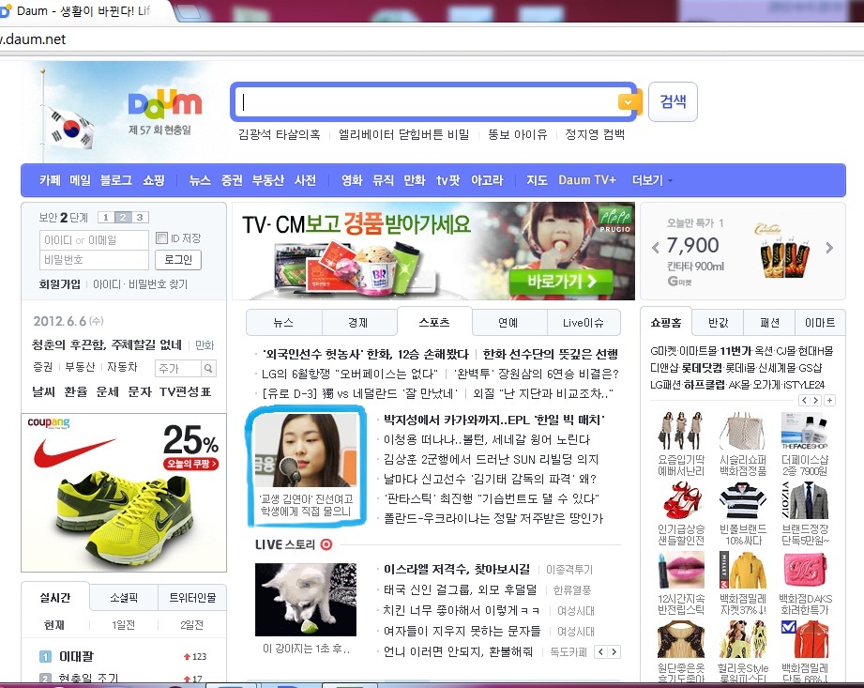Viewport: 864px width, 688px height.
Task: Click the stock search magnifier icon
Action: [208, 368]
